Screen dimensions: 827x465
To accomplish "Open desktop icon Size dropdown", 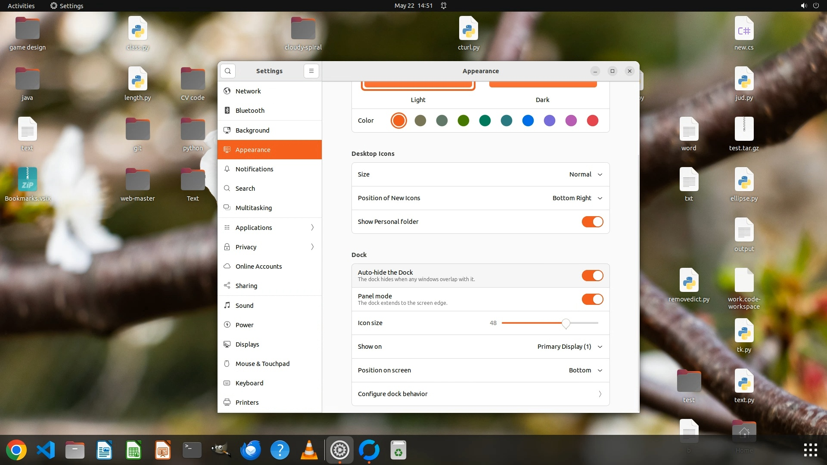I will pos(585,174).
